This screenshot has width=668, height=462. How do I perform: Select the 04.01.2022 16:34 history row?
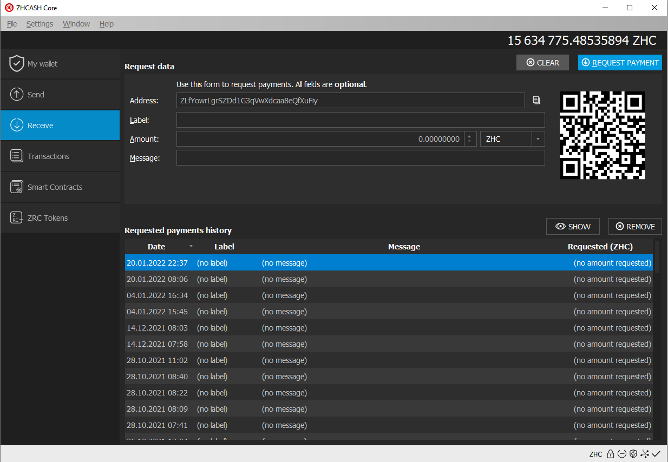(389, 295)
